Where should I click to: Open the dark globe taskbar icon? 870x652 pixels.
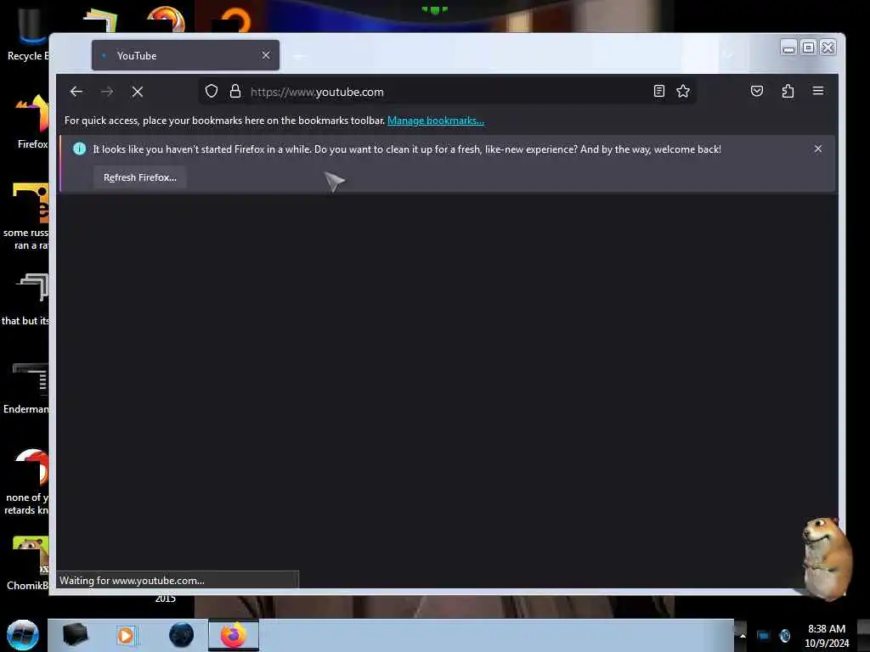182,635
